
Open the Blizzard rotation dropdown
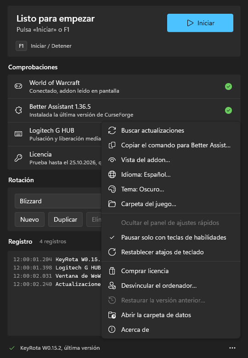[58, 201]
